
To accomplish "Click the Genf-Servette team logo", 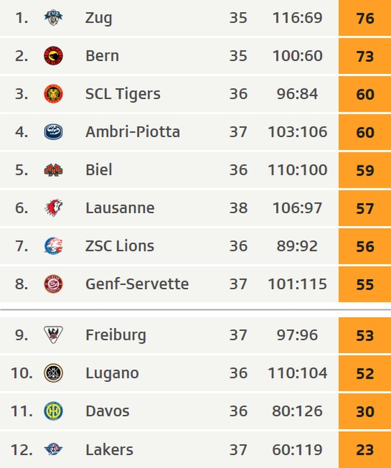I will click(53, 284).
